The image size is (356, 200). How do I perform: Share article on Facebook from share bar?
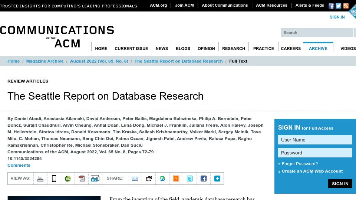[x=204, y=179]
